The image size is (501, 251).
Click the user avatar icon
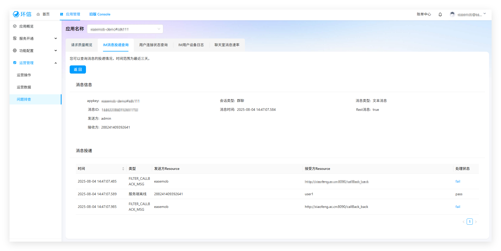coord(452,14)
